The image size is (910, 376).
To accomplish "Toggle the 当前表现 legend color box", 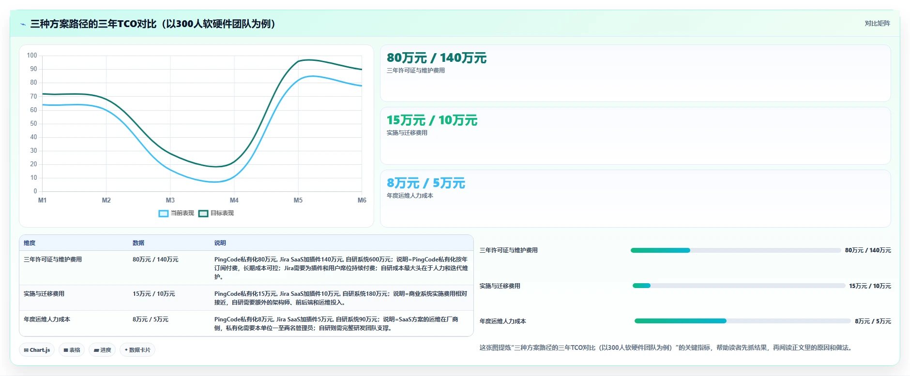I will pos(164,213).
